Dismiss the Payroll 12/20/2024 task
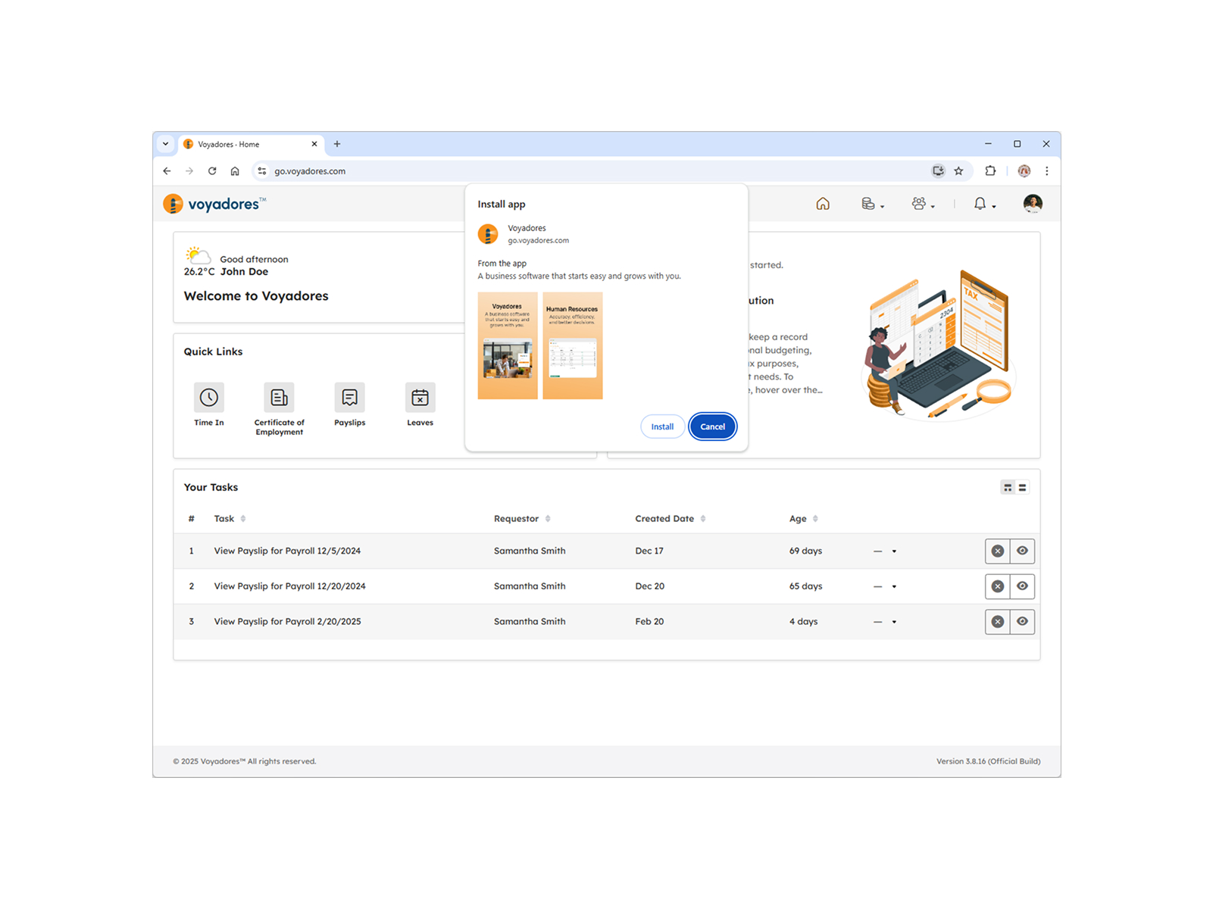Image resolution: width=1213 pixels, height=909 pixels. [x=998, y=586]
